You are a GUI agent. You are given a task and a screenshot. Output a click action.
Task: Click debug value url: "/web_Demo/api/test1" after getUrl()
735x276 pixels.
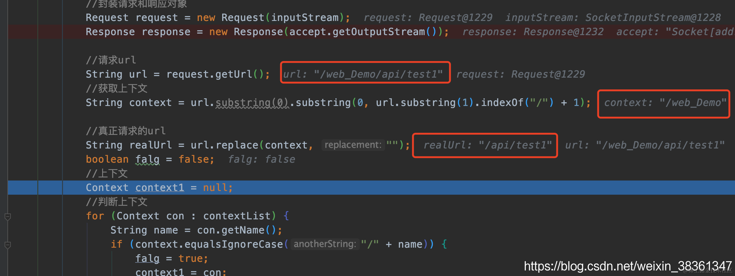[363, 74]
